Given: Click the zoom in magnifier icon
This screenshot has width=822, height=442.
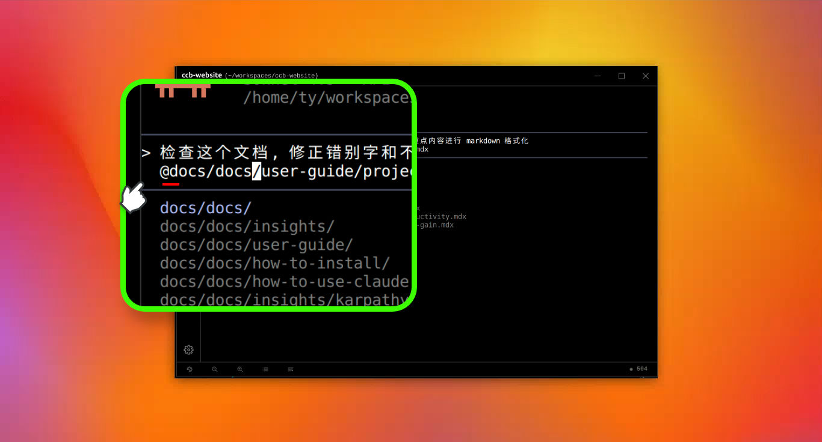Looking at the screenshot, I should click(x=240, y=369).
